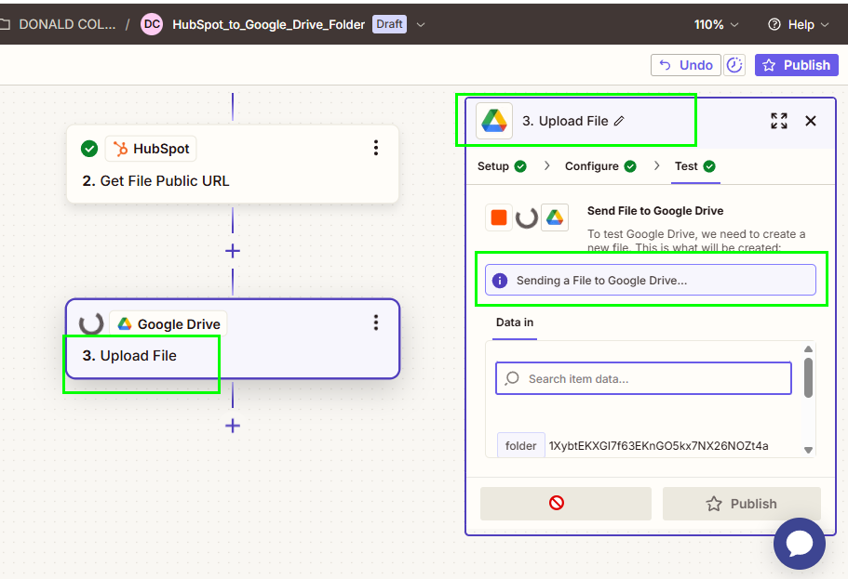
Task: Select the folder ID value 1XybtEKXGI7f63EKnGO5kx7NX26NOZt4a
Action: (658, 445)
